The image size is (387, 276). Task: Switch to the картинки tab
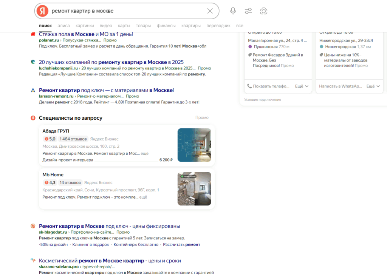[x=85, y=26]
